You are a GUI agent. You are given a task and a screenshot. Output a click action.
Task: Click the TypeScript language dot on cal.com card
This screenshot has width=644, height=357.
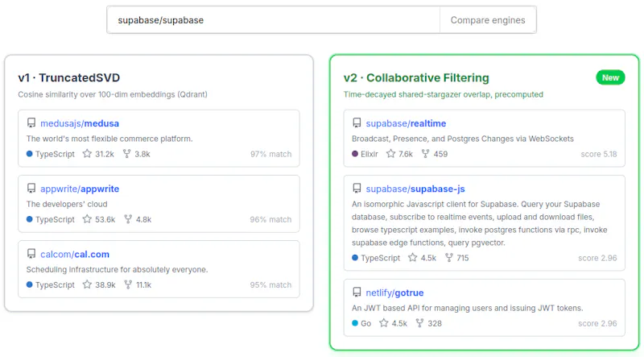pos(30,284)
